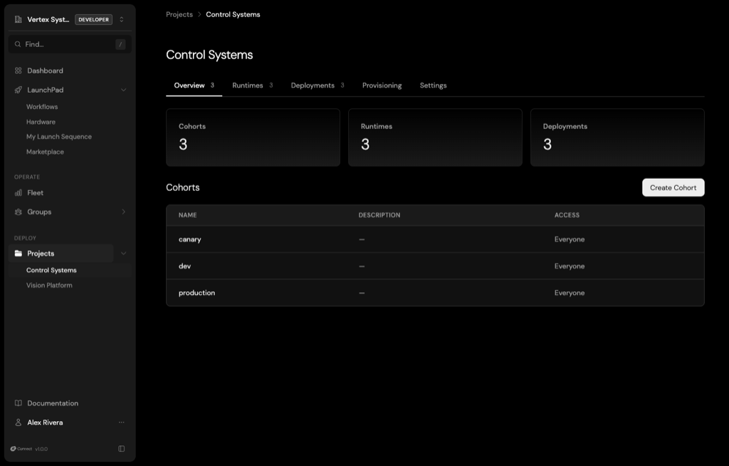The width and height of the screenshot is (729, 466).
Task: Switch to the Provisioning tab
Action: (382, 86)
